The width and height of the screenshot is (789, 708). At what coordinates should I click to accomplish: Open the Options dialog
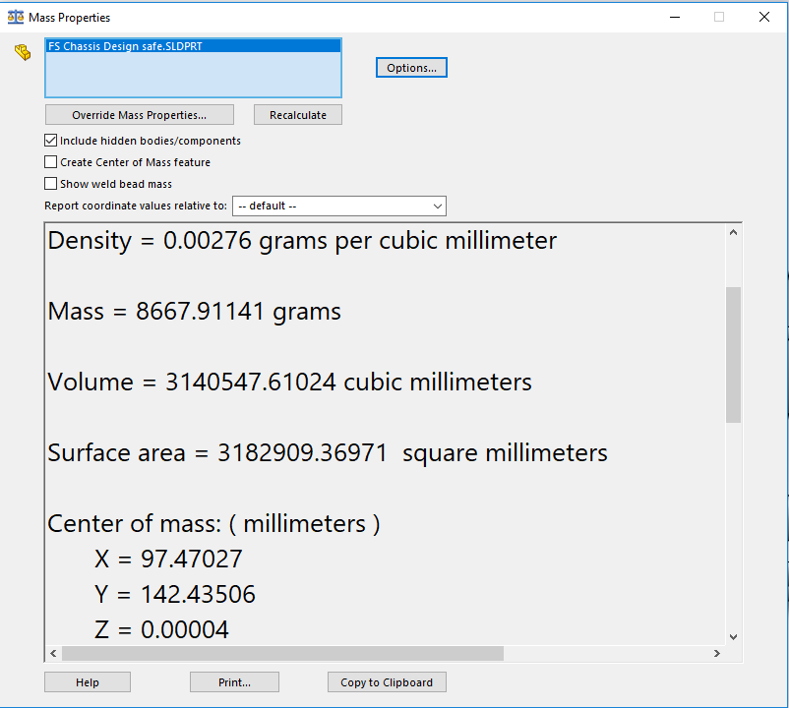(x=411, y=68)
